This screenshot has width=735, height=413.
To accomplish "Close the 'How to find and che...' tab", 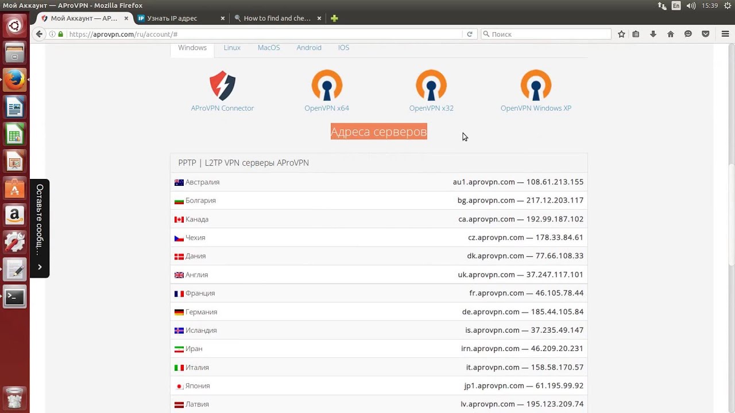I will [x=319, y=18].
